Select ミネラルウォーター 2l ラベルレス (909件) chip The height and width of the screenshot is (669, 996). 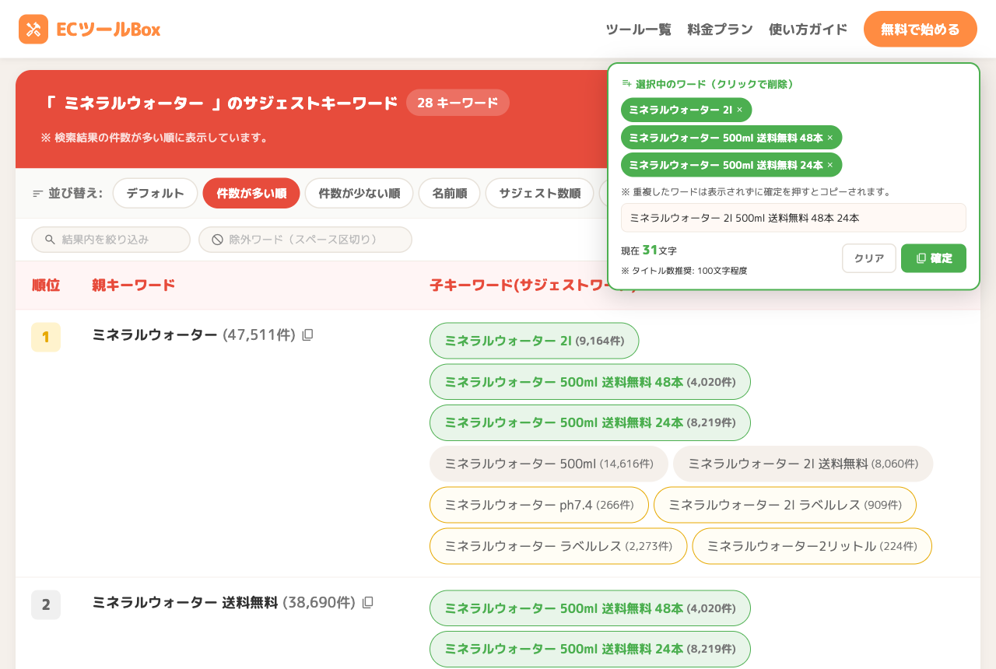coord(785,505)
